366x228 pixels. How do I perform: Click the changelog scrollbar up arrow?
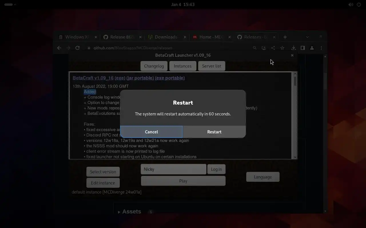(x=295, y=74)
